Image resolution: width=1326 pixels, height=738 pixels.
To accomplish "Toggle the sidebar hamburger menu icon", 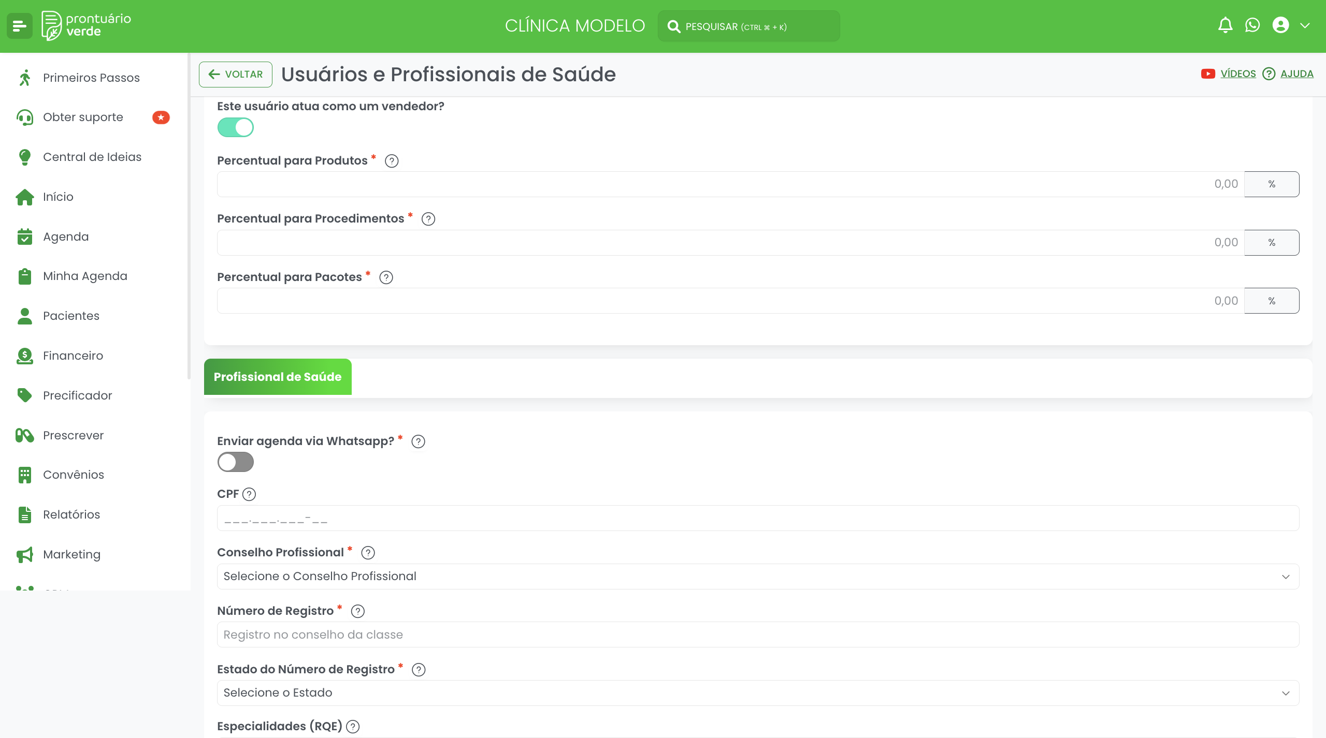I will 20,26.
